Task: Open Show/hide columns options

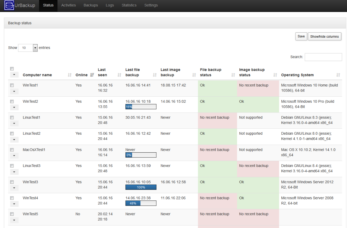Action: point(325,36)
